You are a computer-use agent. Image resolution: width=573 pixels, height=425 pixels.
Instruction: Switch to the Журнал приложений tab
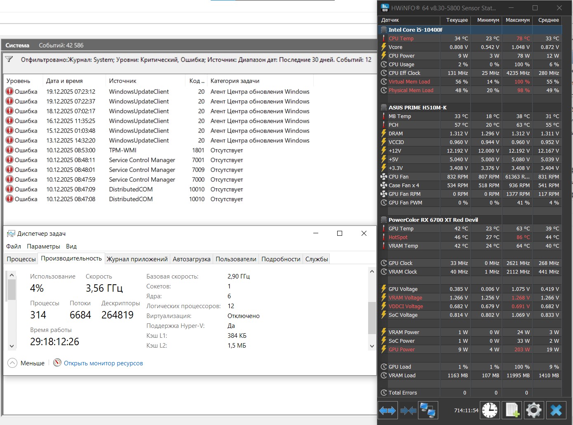click(137, 259)
